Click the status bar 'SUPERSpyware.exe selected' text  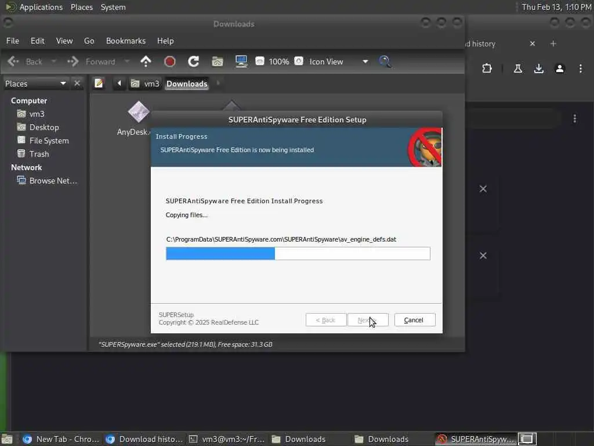tap(185, 344)
